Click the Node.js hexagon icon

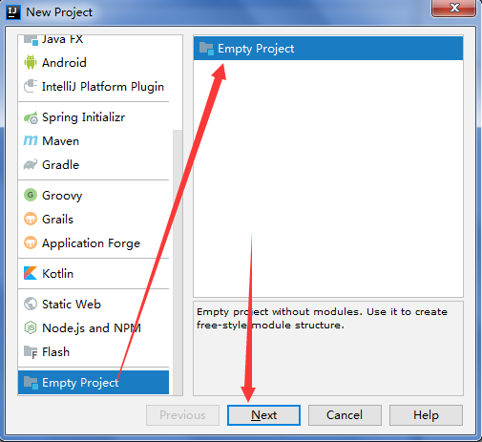click(31, 327)
